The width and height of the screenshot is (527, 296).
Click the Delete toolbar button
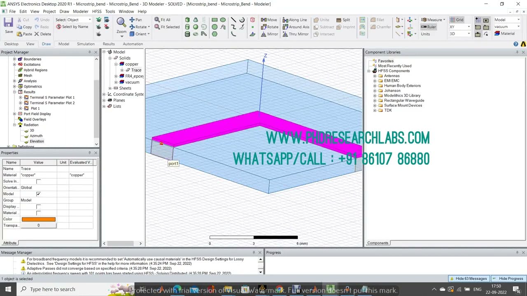(43, 34)
